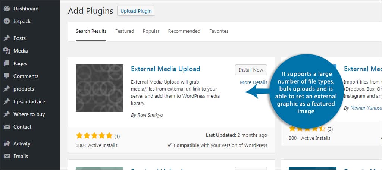
Task: Click the Add Plugins page heading
Action: (91, 11)
